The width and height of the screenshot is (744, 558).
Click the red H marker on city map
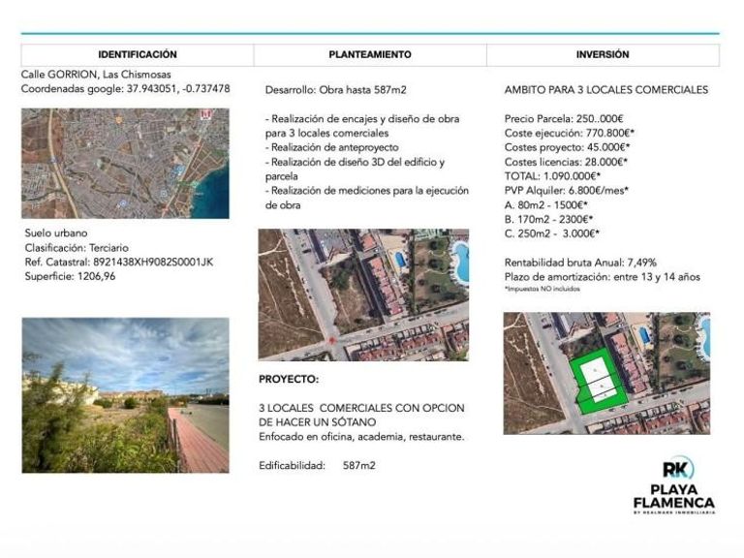pos(205,114)
